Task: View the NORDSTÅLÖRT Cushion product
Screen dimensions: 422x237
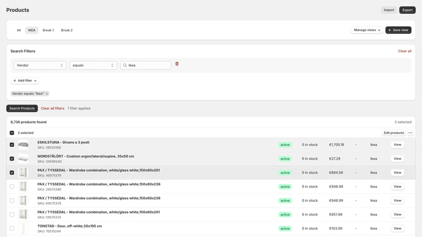Action: point(397,159)
